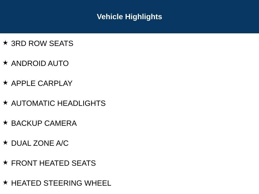Select the FRONT HEATED SEATS highlight text
The width and height of the screenshot is (259, 194).
(x=54, y=163)
